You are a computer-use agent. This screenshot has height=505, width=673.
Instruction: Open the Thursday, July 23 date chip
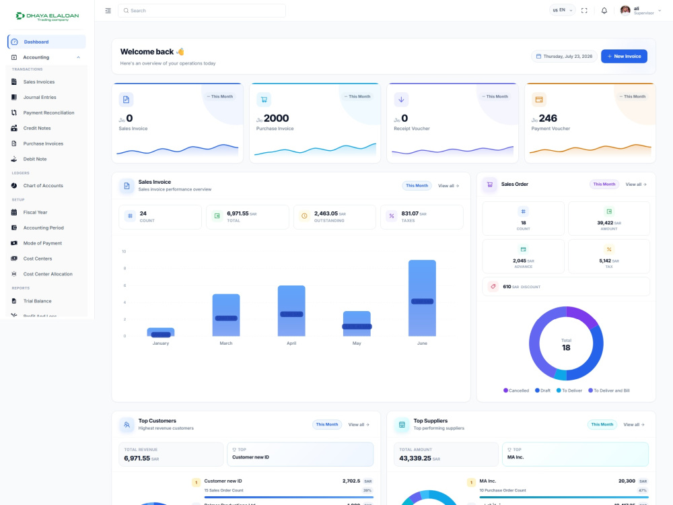coord(564,57)
